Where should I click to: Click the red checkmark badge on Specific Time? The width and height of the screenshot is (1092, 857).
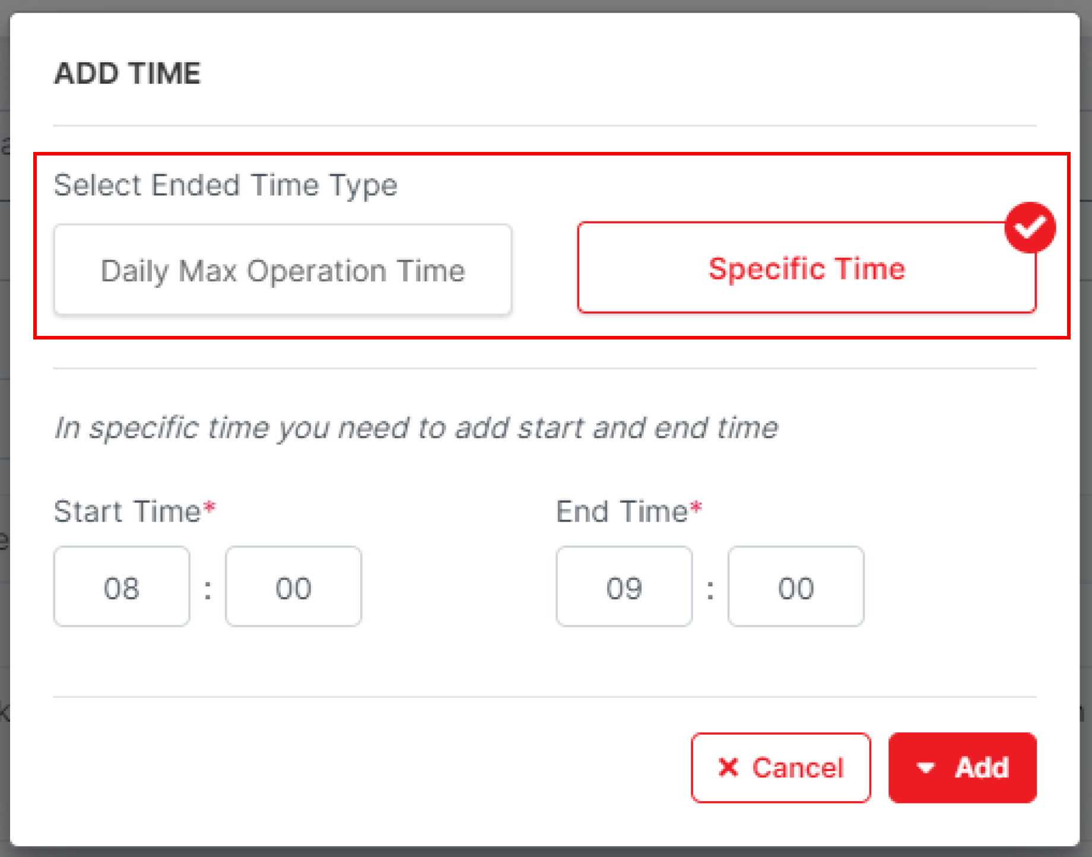click(x=1030, y=227)
